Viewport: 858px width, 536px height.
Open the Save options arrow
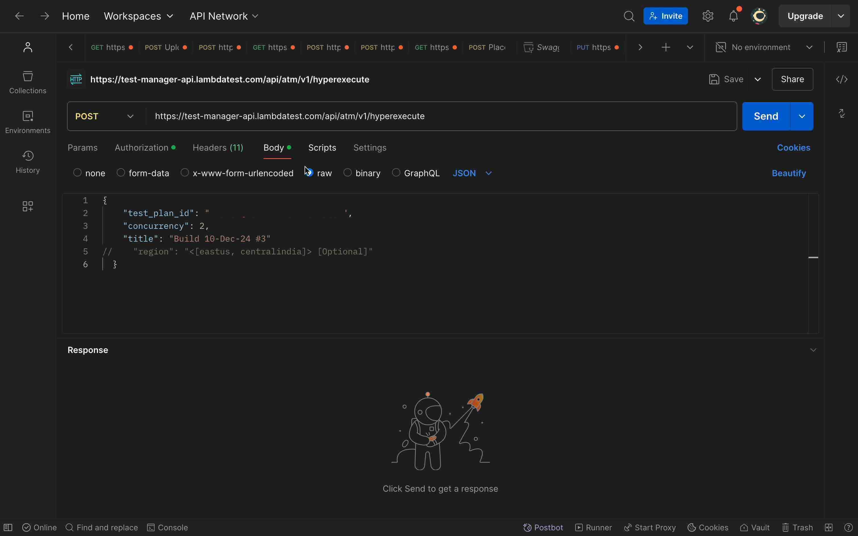[758, 79]
